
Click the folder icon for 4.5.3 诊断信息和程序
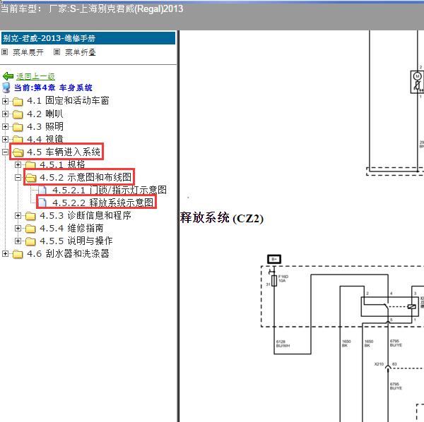30,216
